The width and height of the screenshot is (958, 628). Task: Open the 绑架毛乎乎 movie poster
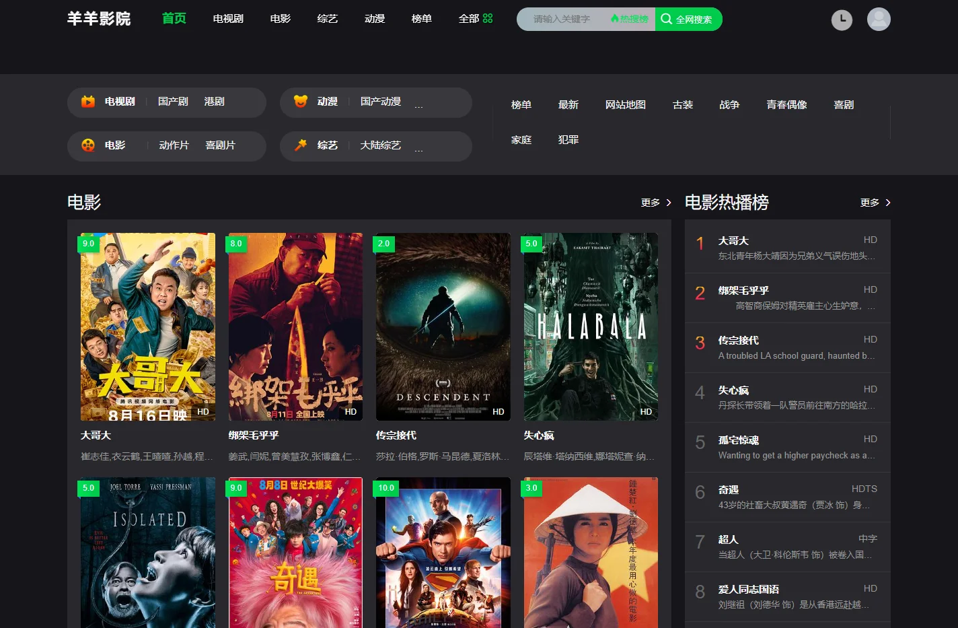pyautogui.click(x=295, y=327)
